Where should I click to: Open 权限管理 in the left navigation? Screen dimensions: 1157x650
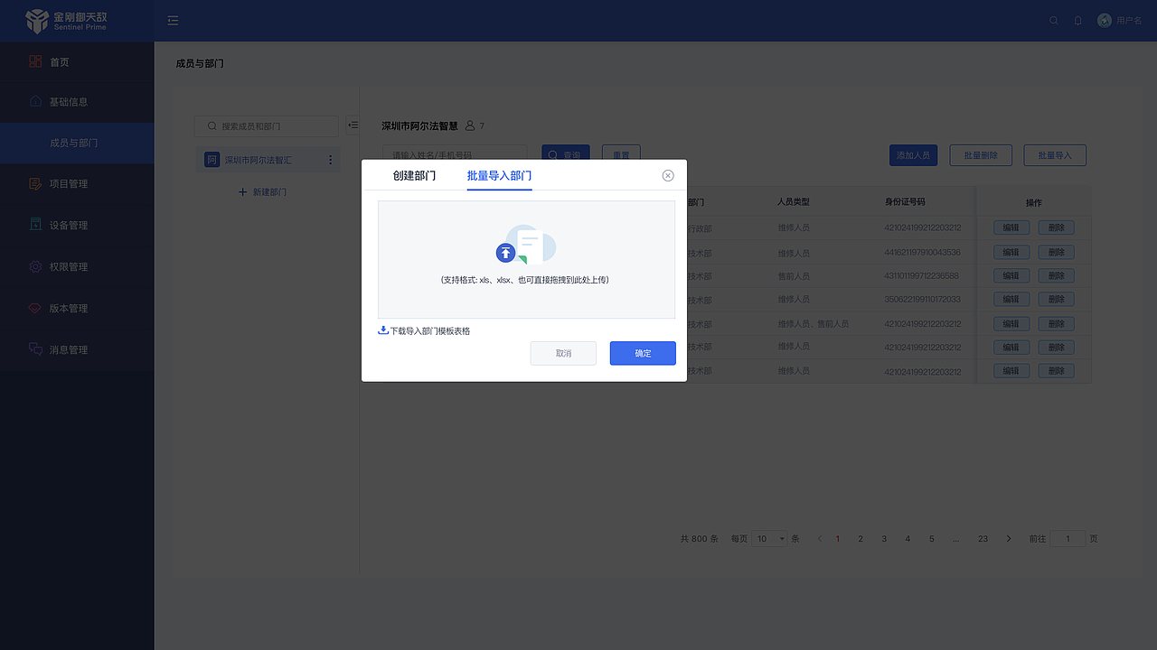tap(59, 266)
